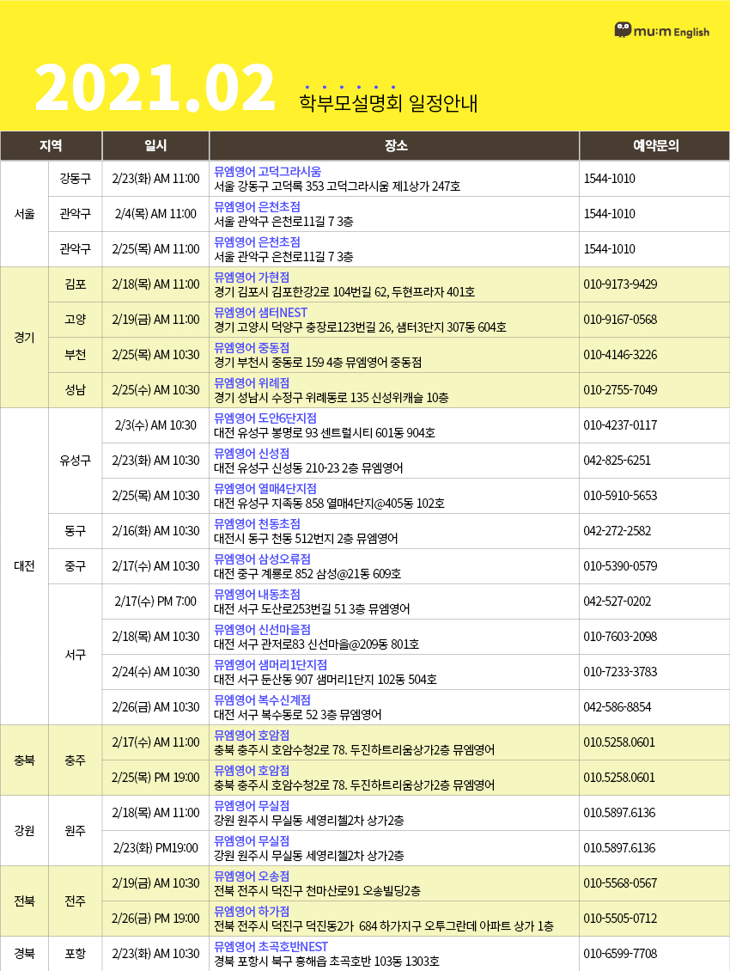
Task: Click the mu:m English logo
Action: pos(662,30)
